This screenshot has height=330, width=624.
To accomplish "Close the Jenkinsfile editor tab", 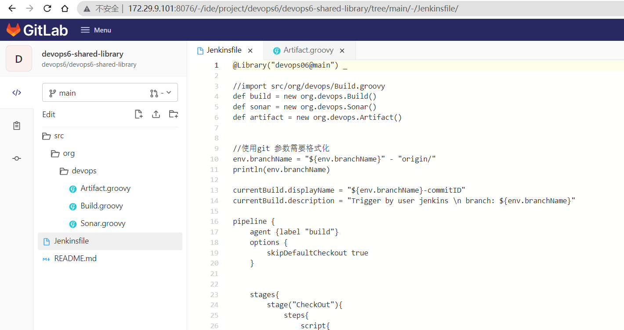I will coord(250,50).
